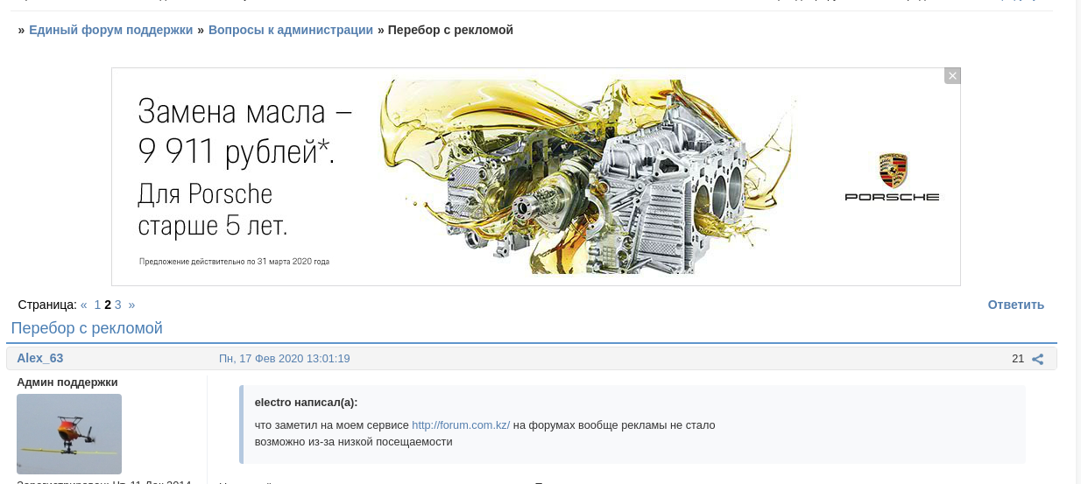
Task: Navigate to Вопросы к администрации breadcrumb
Action: pos(291,30)
